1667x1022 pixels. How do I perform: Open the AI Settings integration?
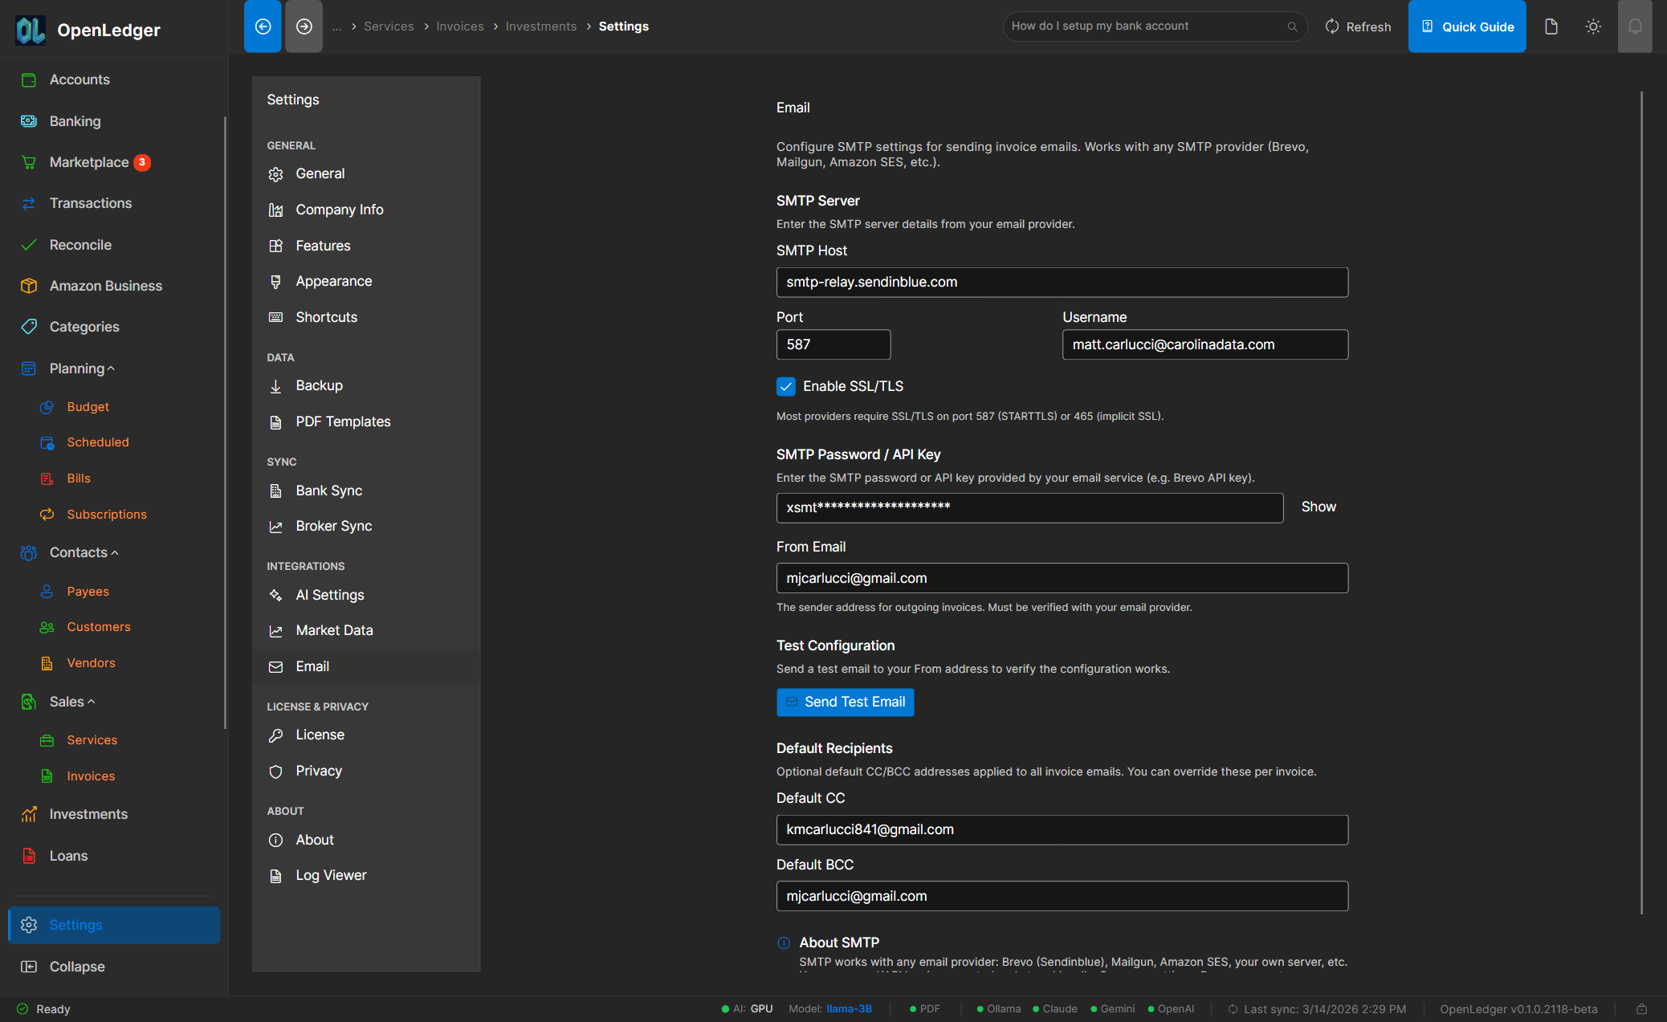330,595
